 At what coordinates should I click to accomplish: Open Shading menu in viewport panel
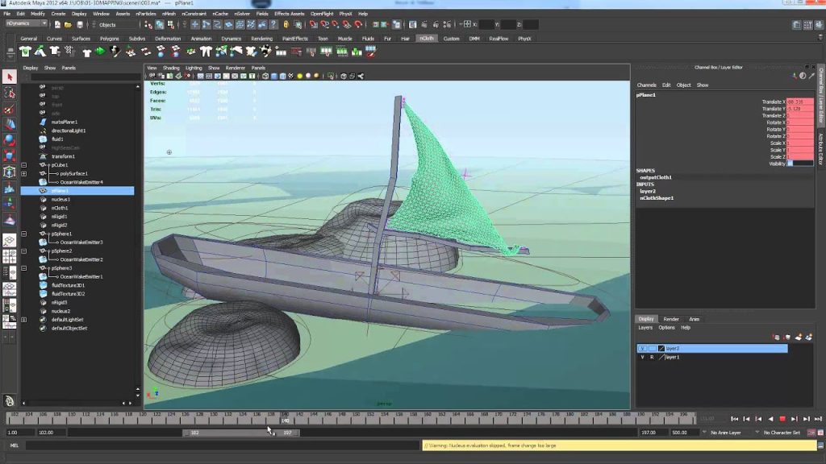click(x=171, y=68)
